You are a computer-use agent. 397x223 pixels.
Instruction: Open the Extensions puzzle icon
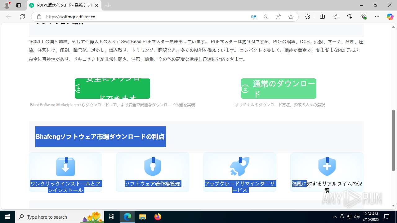point(307,17)
